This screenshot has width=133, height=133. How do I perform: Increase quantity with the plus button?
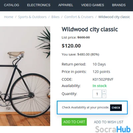(104, 91)
